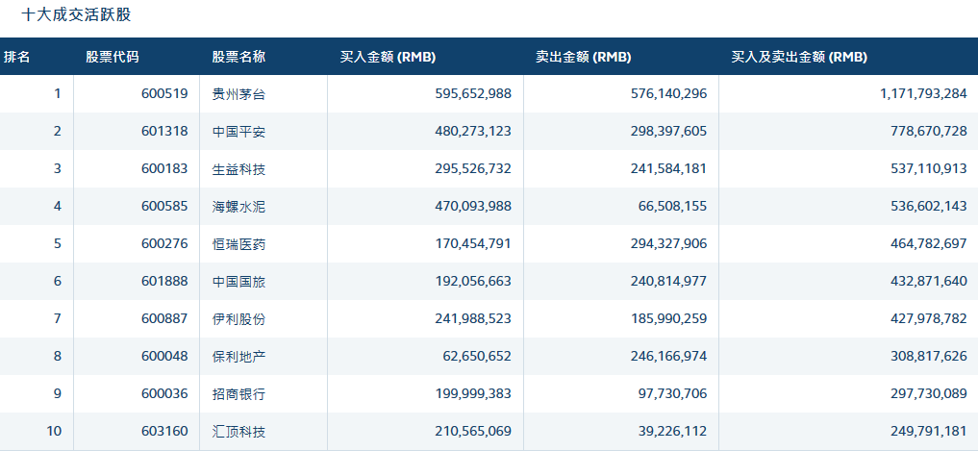Select stock name 伊利股份
Image resolution: width=978 pixels, height=451 pixels.
tap(238, 318)
